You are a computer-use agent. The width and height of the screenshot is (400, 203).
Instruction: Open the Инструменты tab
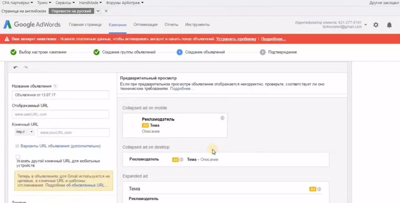[197, 25]
